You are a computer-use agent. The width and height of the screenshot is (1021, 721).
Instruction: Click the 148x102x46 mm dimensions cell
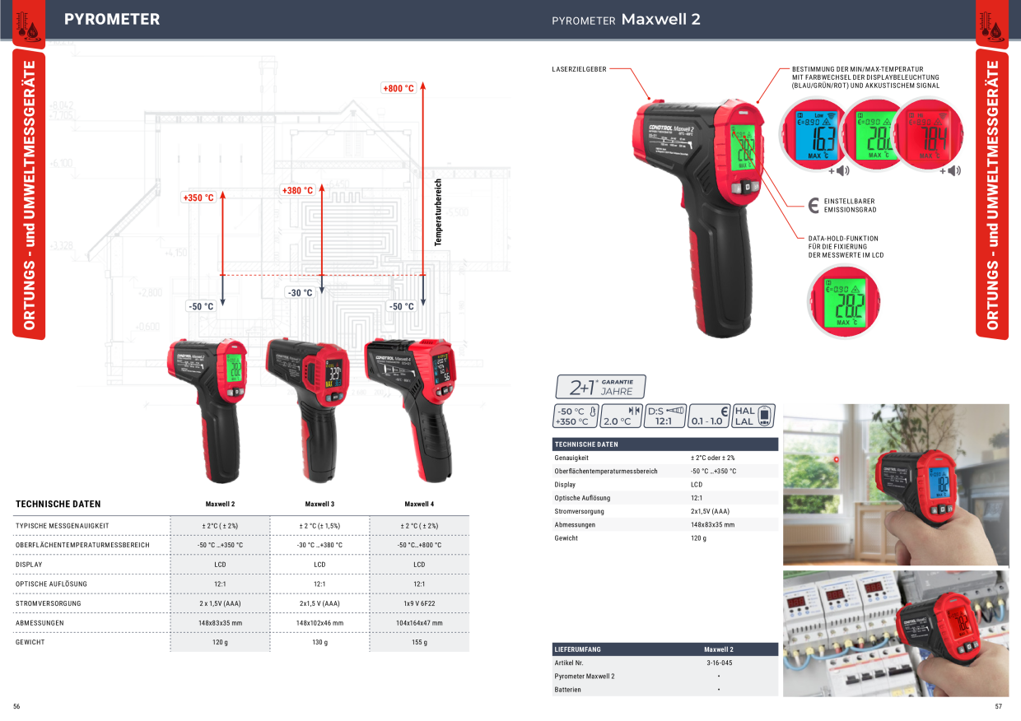point(319,623)
